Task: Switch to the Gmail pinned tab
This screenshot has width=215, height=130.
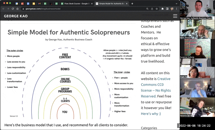Action: coord(40,4)
